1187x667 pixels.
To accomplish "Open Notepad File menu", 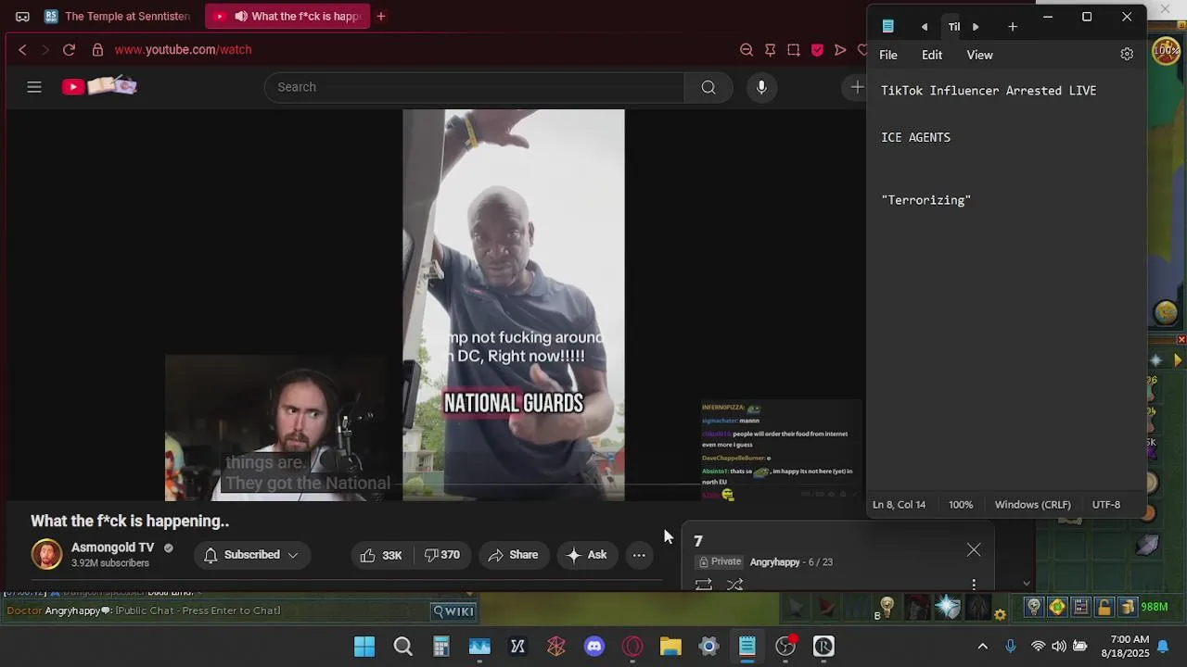I will click(888, 55).
